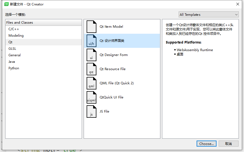Click the Qt Item Model file icon

91,27
